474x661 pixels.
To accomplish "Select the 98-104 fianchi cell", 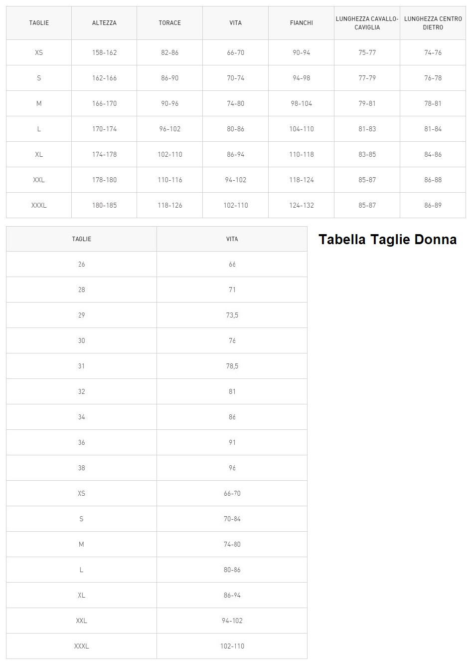I will point(302,103).
